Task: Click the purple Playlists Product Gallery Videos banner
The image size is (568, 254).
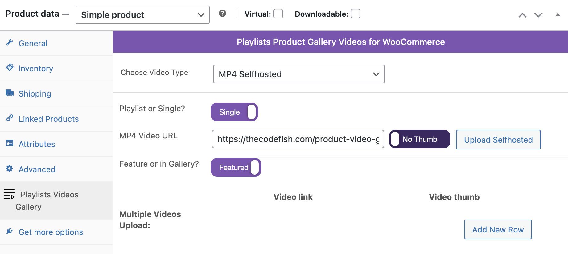Action: pos(340,42)
